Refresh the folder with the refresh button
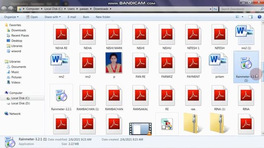The height and width of the screenshot is (148, 264). (x=215, y=9)
